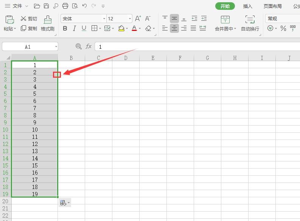Open the font name dropdown (宋体)
Viewport: 300px width, 221px height.
pyautogui.click(x=104, y=18)
